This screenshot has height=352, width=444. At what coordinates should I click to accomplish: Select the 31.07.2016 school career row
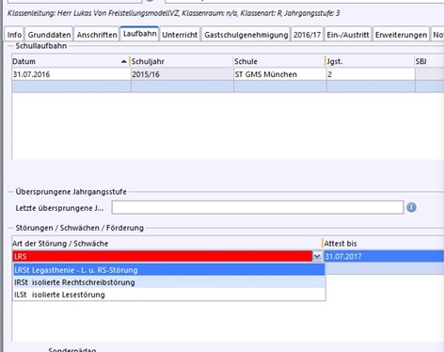228,74
